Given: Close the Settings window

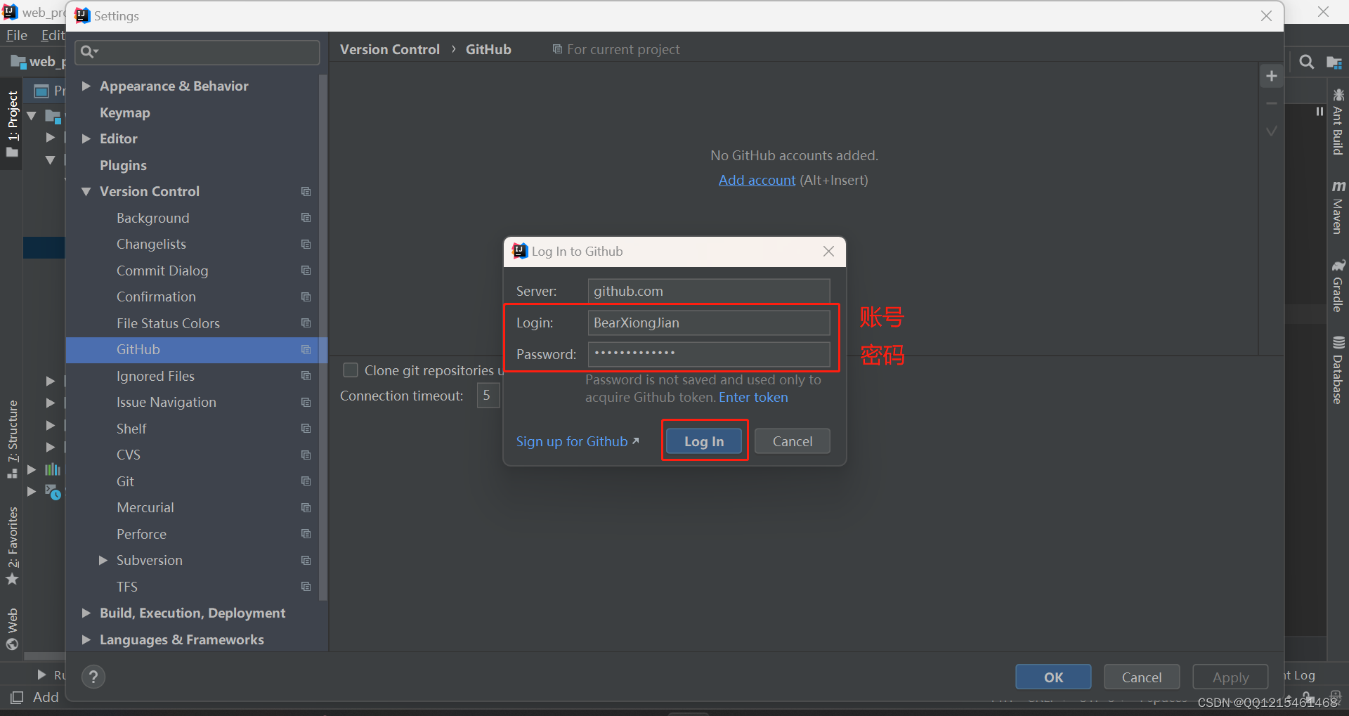Looking at the screenshot, I should (x=1266, y=15).
